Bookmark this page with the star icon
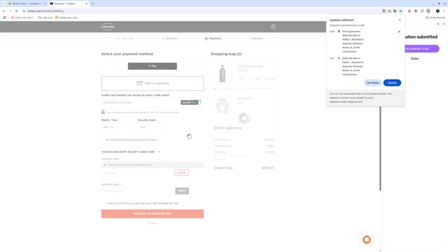 [x=400, y=11]
